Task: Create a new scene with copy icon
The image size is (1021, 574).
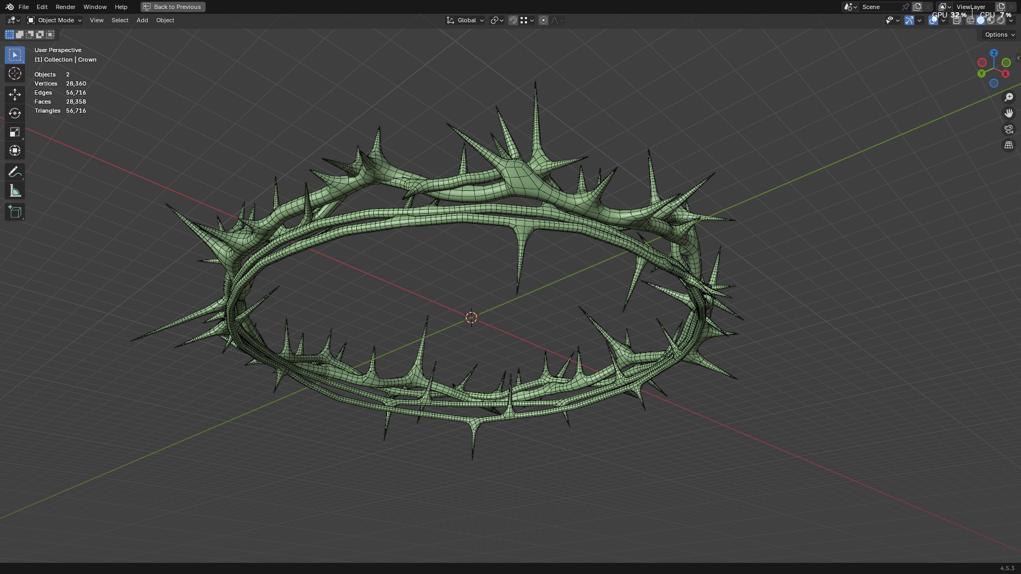Action: [917, 7]
